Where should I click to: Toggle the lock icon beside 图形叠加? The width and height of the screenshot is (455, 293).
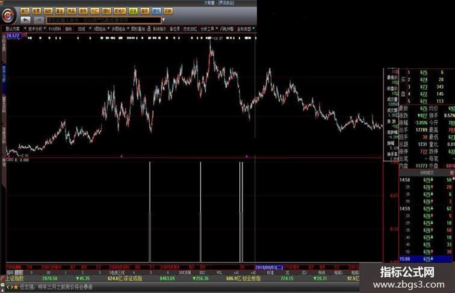149,28
